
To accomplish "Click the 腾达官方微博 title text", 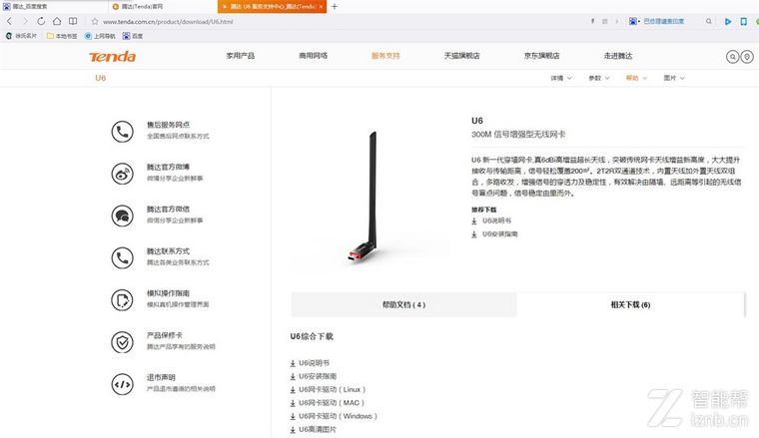I will (x=169, y=167).
